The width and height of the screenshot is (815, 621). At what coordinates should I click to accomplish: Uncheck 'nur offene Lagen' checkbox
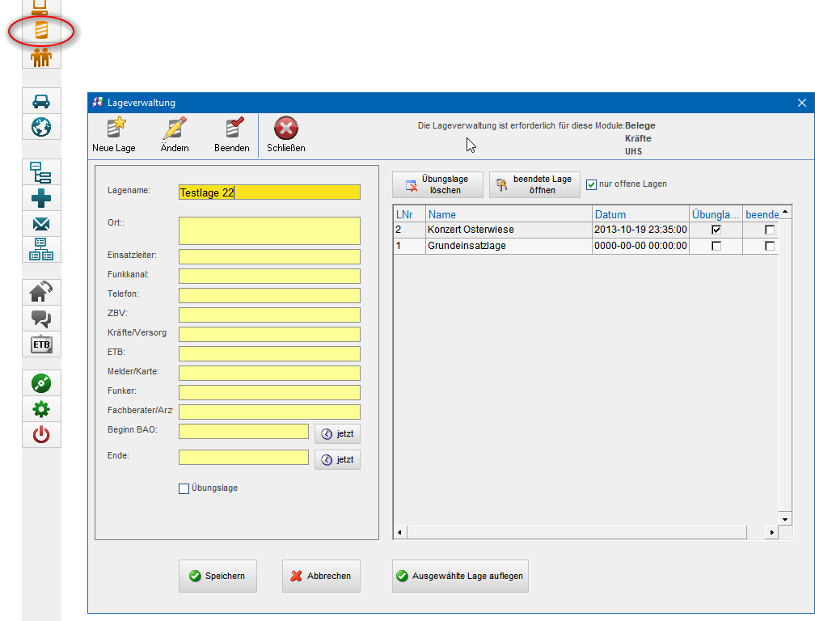[591, 184]
